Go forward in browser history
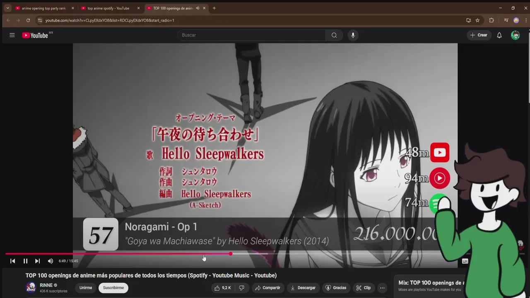The width and height of the screenshot is (530, 298). (x=18, y=20)
